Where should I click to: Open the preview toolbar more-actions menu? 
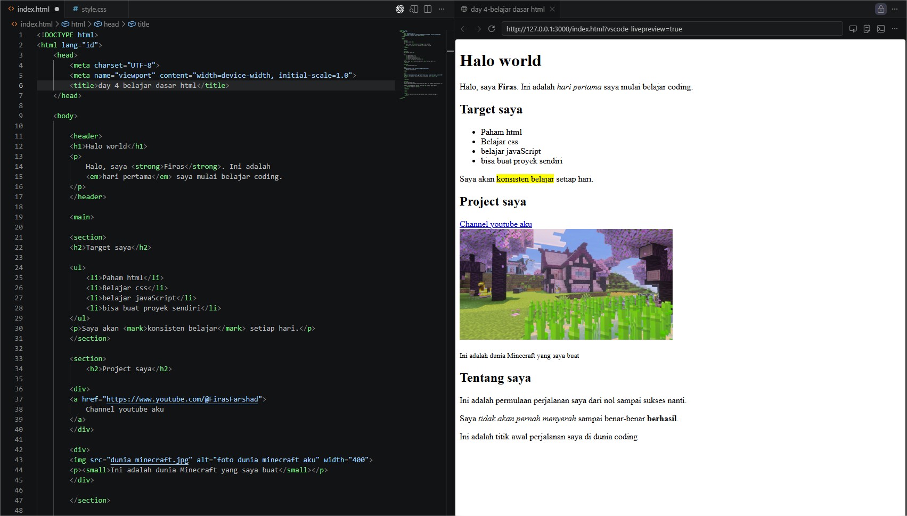(x=895, y=29)
